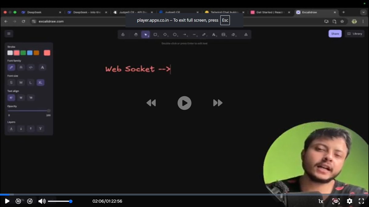Open the current stroke color picker
The image size is (369, 207).
pyautogui.click(x=47, y=53)
